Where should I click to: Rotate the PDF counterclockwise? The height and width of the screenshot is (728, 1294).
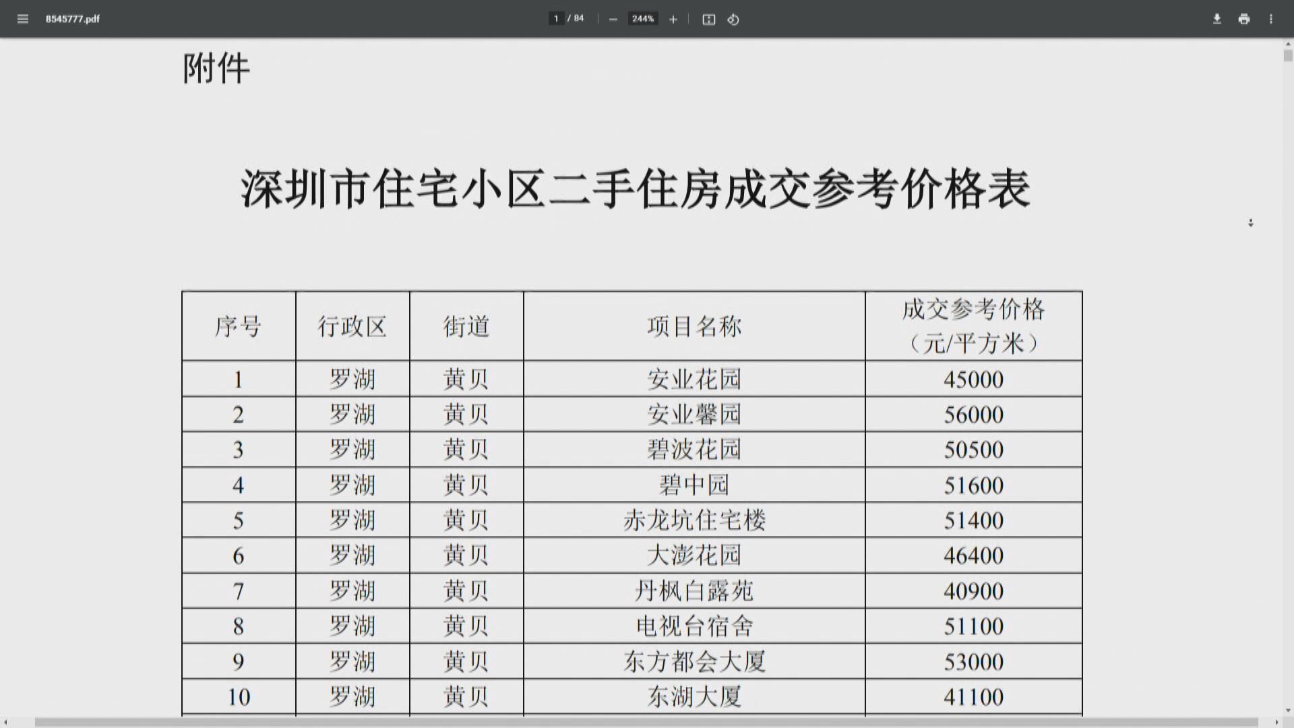pos(733,19)
